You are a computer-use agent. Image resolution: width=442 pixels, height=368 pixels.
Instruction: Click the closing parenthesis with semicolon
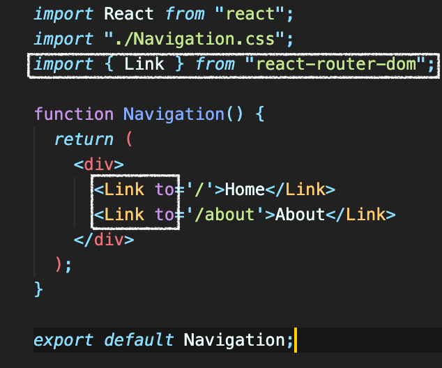(x=63, y=265)
